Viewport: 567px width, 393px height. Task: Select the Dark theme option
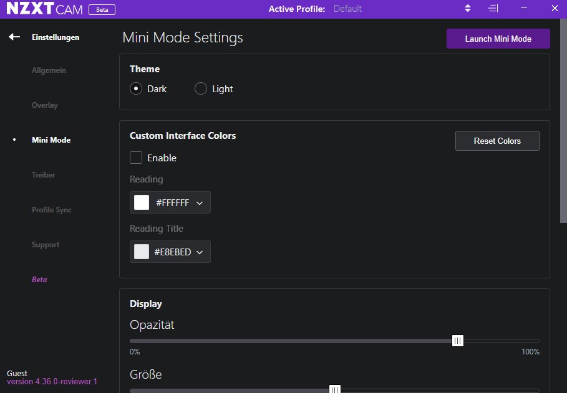tap(135, 88)
